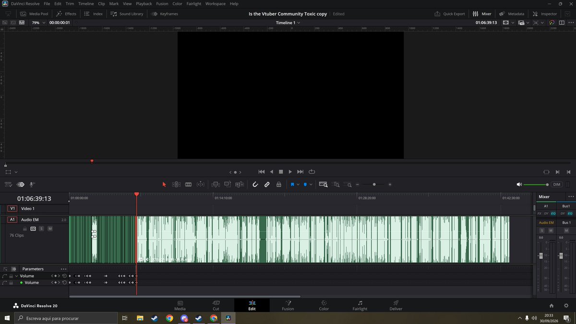Image resolution: width=576 pixels, height=324 pixels.
Task: Open the Fairlight menu
Action: pyautogui.click(x=193, y=3)
